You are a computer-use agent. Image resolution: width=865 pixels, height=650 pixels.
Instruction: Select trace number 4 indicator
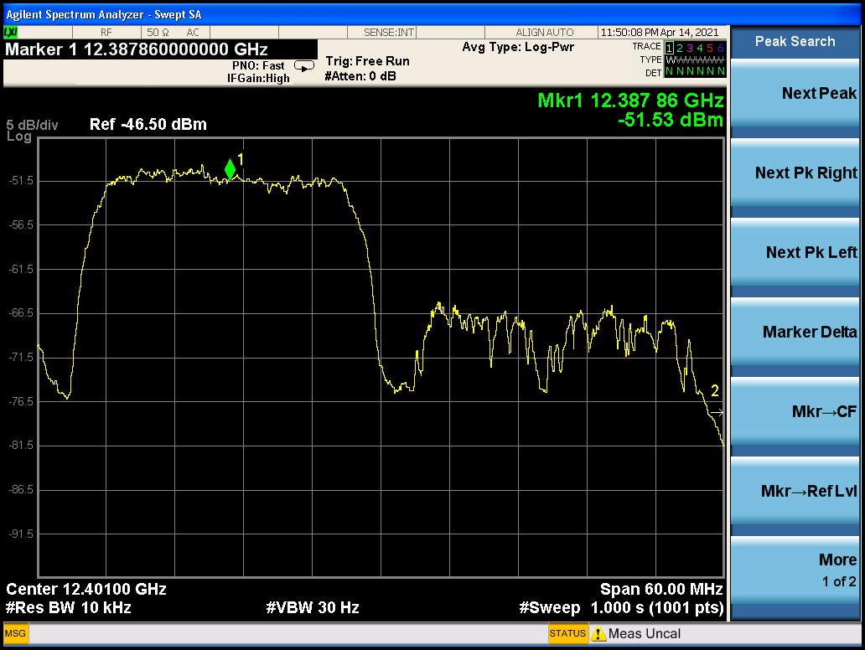point(700,48)
